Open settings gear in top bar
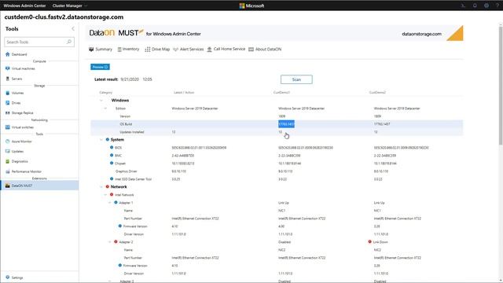This screenshot has width=503, height=283. [x=486, y=6]
